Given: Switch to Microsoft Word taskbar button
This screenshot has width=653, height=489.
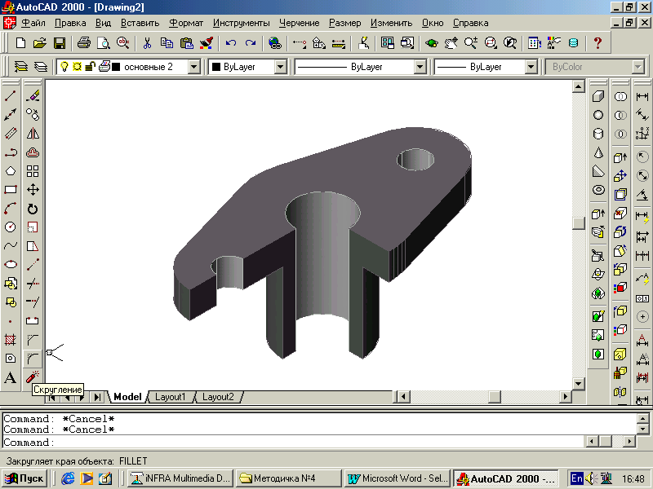Looking at the screenshot, I should point(398,478).
